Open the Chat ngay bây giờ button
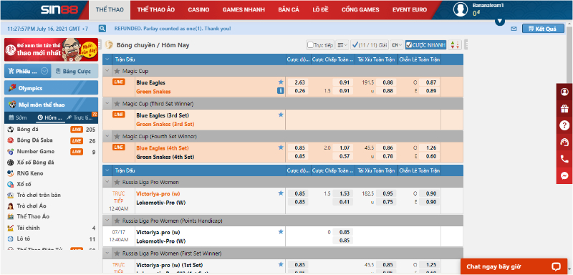The height and width of the screenshot is (275, 573). coord(514,266)
